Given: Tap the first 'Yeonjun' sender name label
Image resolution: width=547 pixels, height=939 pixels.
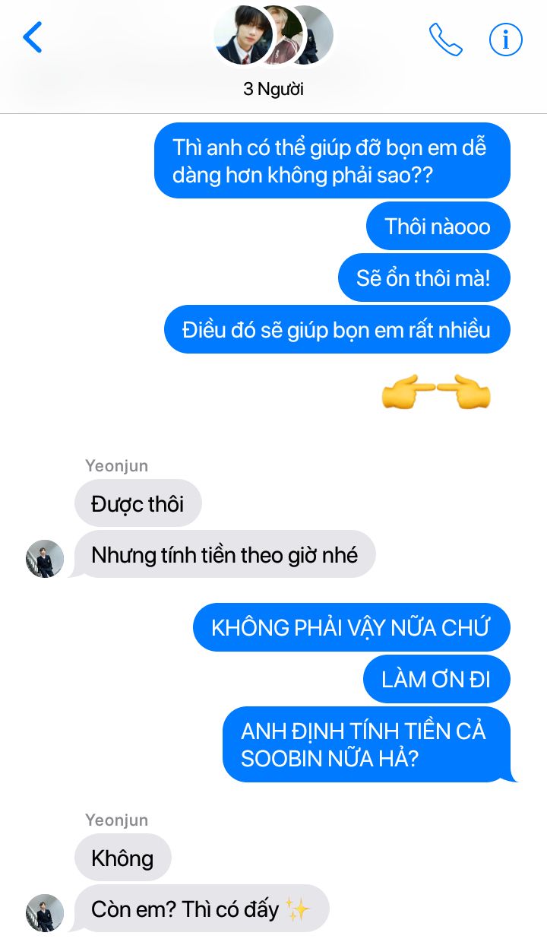Looking at the screenshot, I should [116, 465].
